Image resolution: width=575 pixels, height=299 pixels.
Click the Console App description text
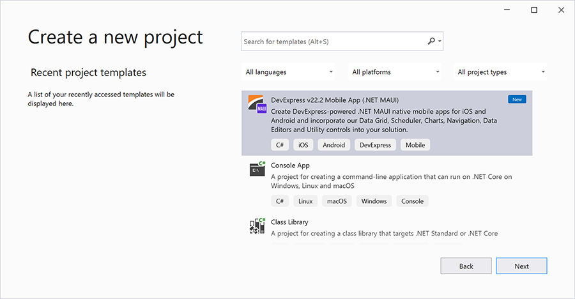[x=391, y=181]
